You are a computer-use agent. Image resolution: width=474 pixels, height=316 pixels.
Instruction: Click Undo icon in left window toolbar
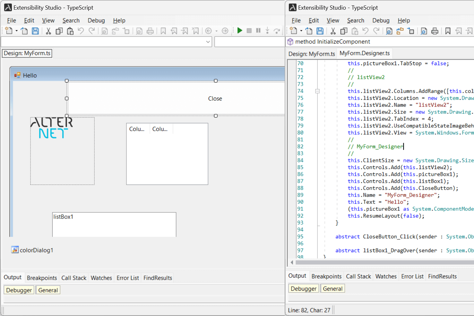click(81, 31)
